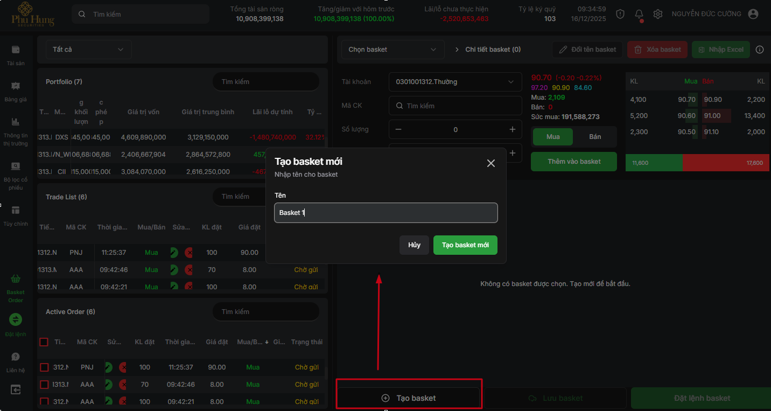Viewport: 771px width, 411px height.
Task: Check the PNJ row checkbox in Active Order
Action: point(45,367)
